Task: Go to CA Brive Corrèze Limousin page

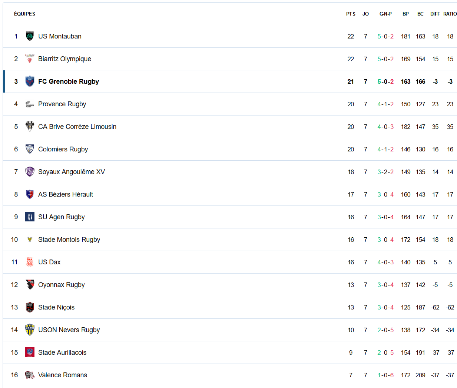Action: [x=77, y=127]
